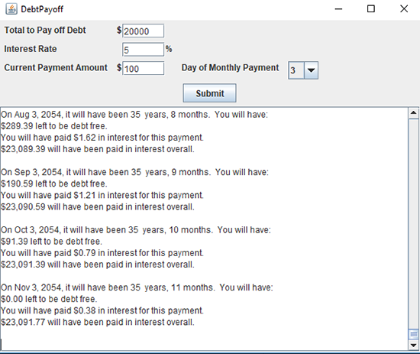Click the 'Total to Pay off Debt' label
Image resolution: width=420 pixels, height=354 pixels.
pos(45,30)
